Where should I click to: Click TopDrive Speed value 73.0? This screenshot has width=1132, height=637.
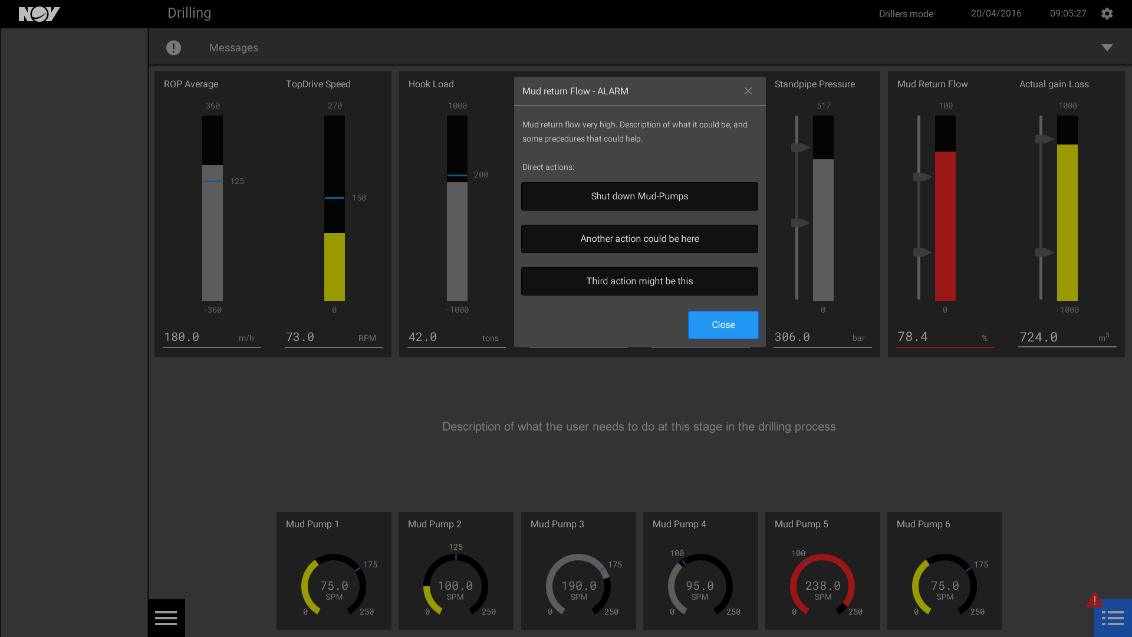[300, 337]
